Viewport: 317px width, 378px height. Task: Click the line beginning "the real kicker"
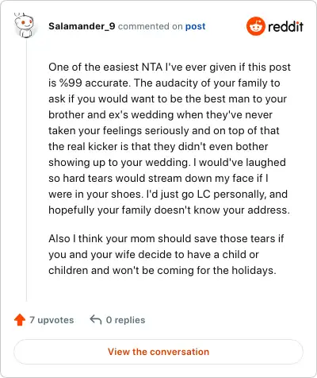(x=158, y=146)
